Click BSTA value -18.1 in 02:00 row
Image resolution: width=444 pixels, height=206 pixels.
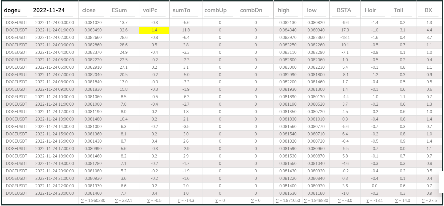tap(345, 38)
